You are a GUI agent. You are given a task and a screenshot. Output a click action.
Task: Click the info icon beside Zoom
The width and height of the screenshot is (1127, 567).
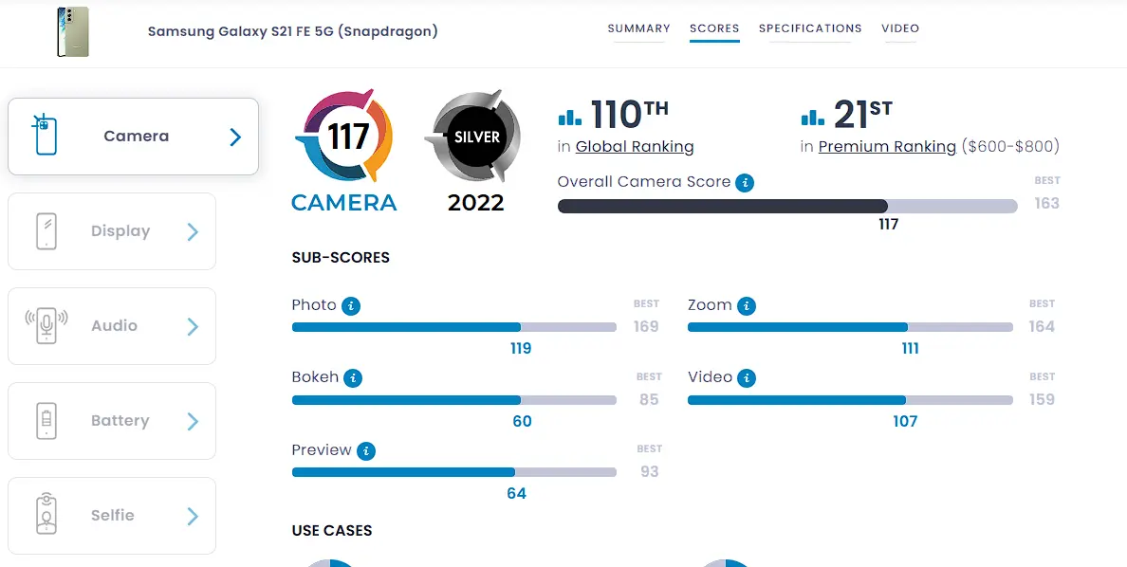tap(747, 306)
